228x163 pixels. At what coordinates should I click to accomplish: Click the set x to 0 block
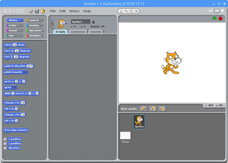click(x=11, y=109)
